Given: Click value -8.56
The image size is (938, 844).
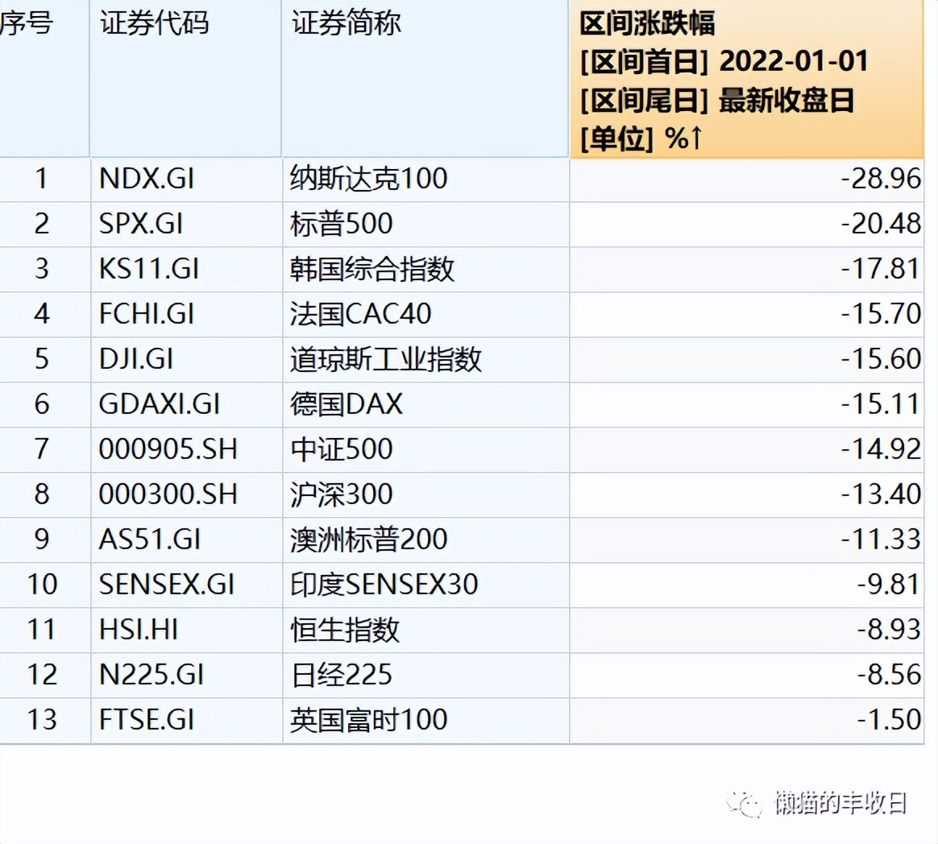Looking at the screenshot, I should (x=889, y=676).
